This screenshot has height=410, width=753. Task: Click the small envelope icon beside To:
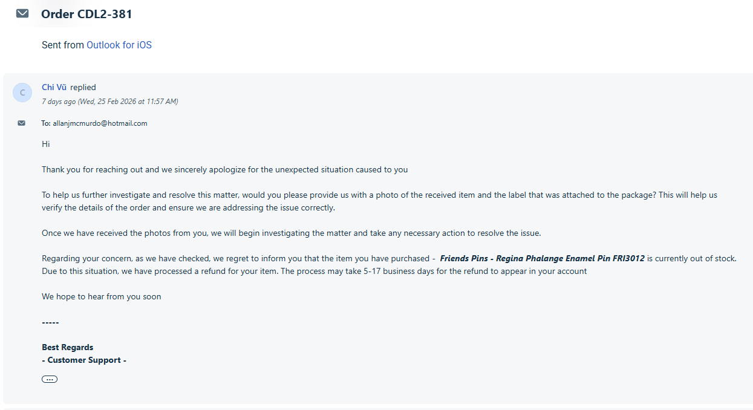(x=22, y=123)
